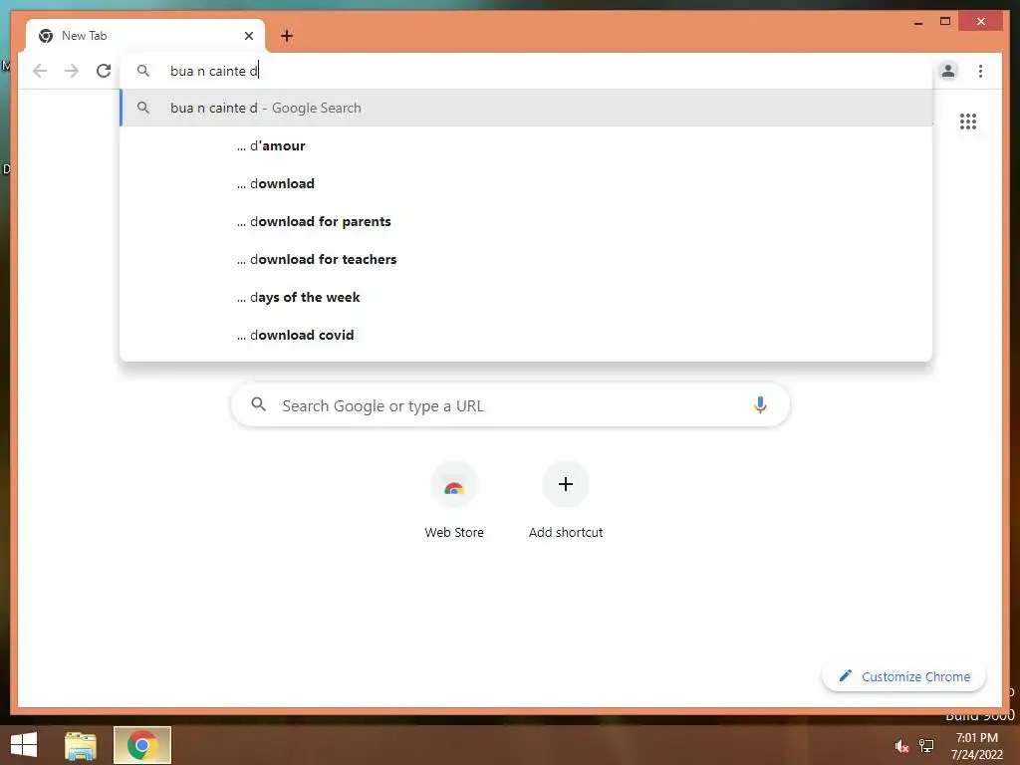Click the network tray icon

tap(926, 746)
